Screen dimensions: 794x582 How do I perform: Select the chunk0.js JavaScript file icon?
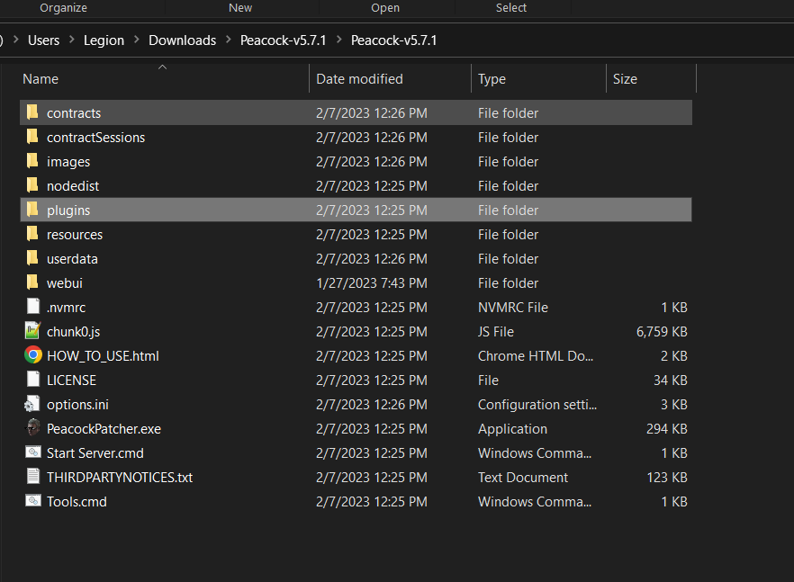click(x=32, y=331)
